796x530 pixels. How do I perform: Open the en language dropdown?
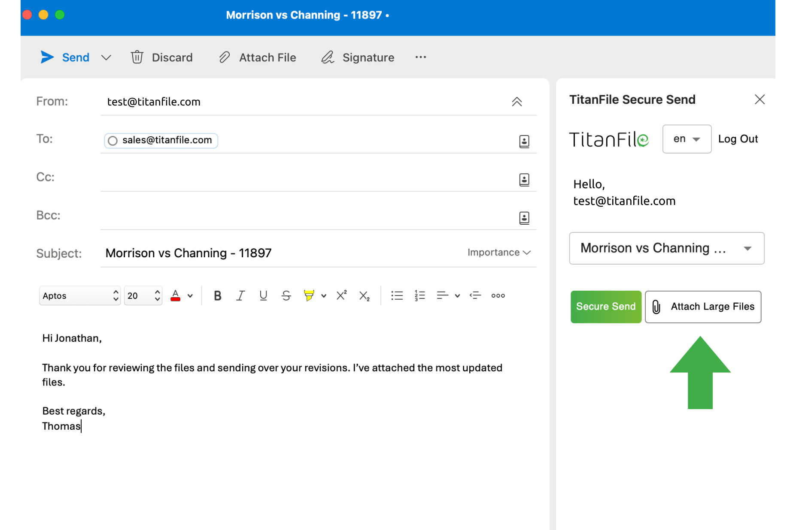tap(687, 139)
